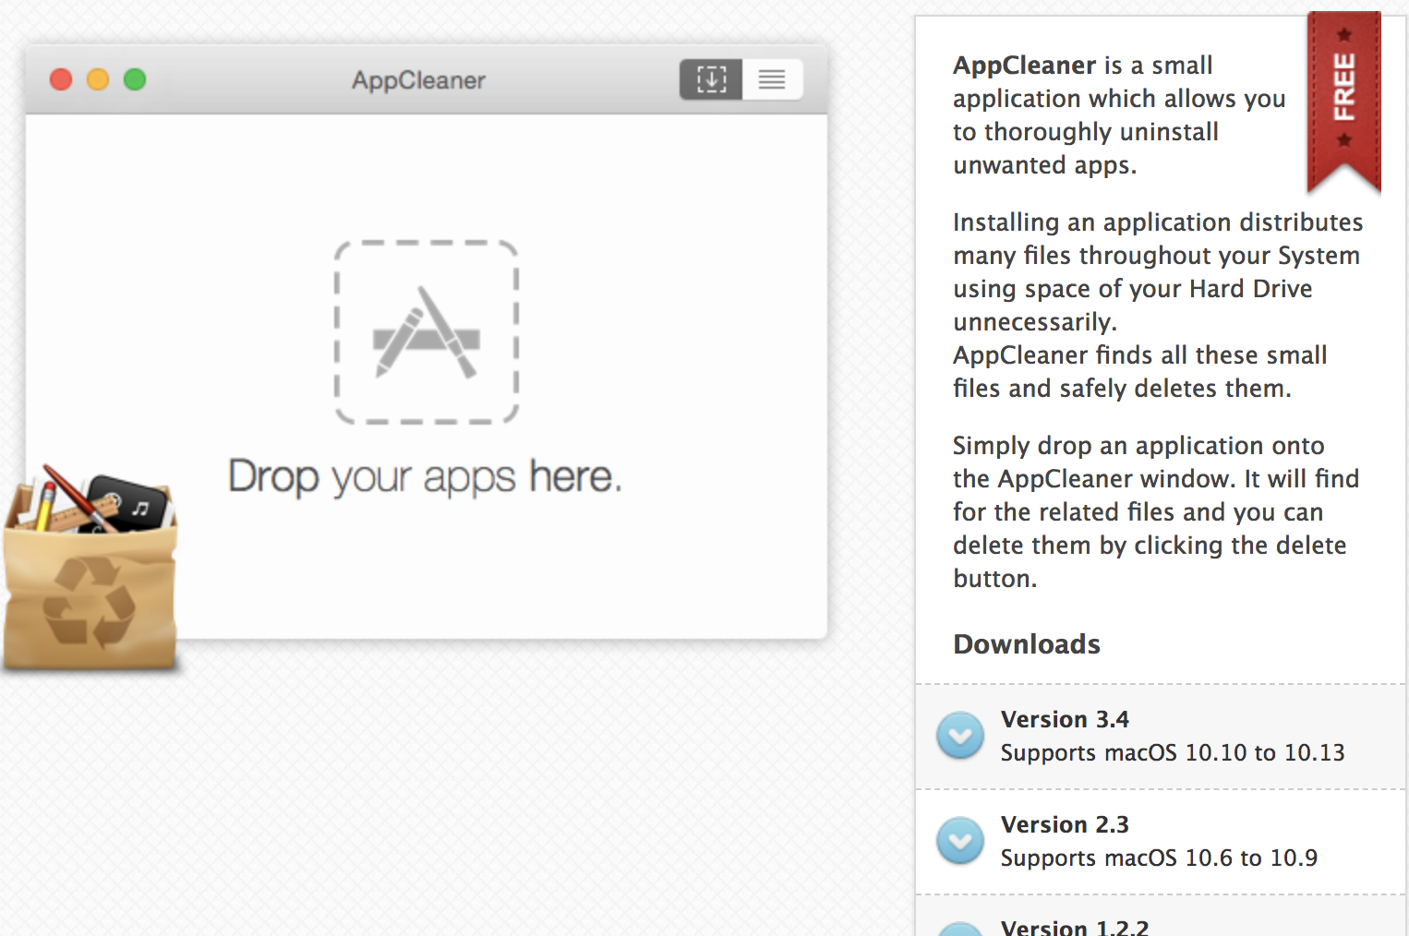The image size is (1409, 936).
Task: Open the Version 2.3 download link
Action: tap(1065, 824)
